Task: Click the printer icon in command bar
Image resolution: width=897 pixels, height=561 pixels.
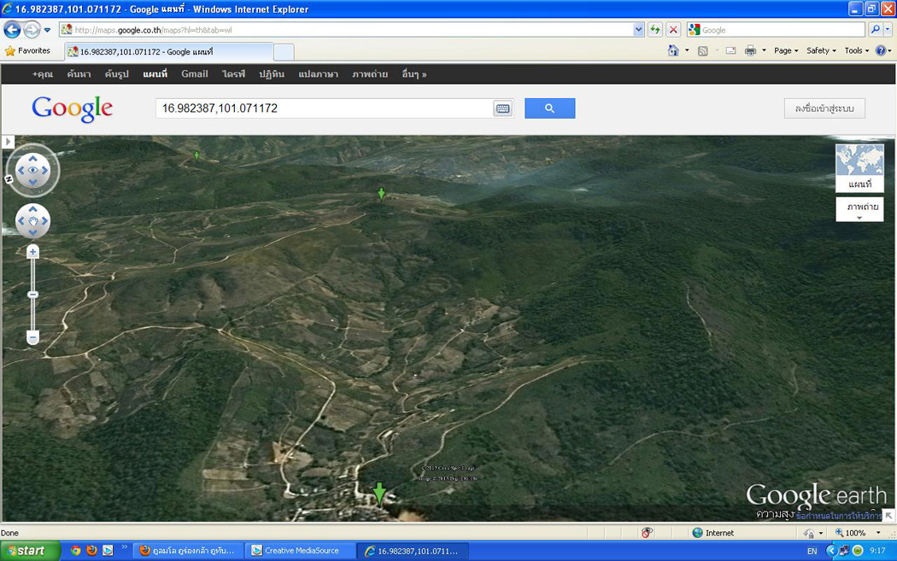Action: (750, 51)
